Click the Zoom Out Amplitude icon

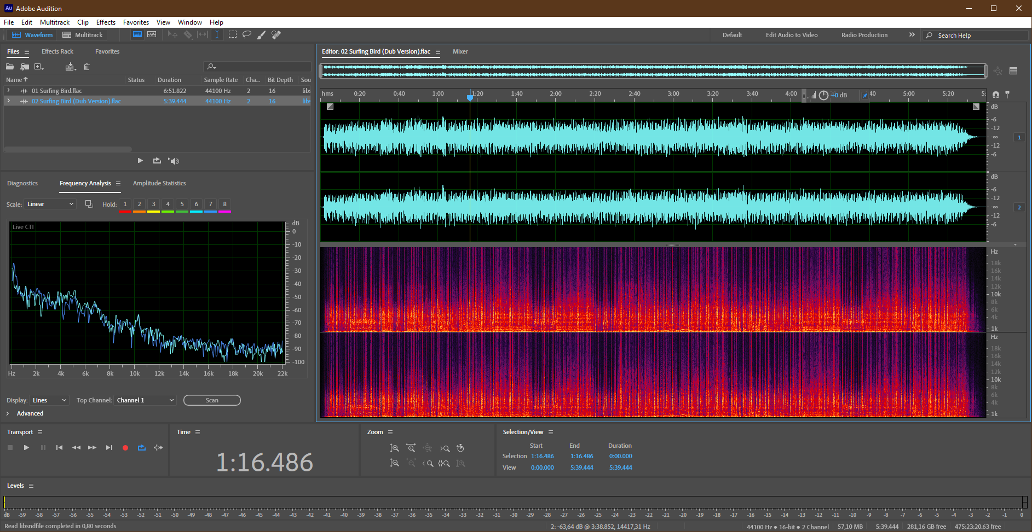click(395, 463)
